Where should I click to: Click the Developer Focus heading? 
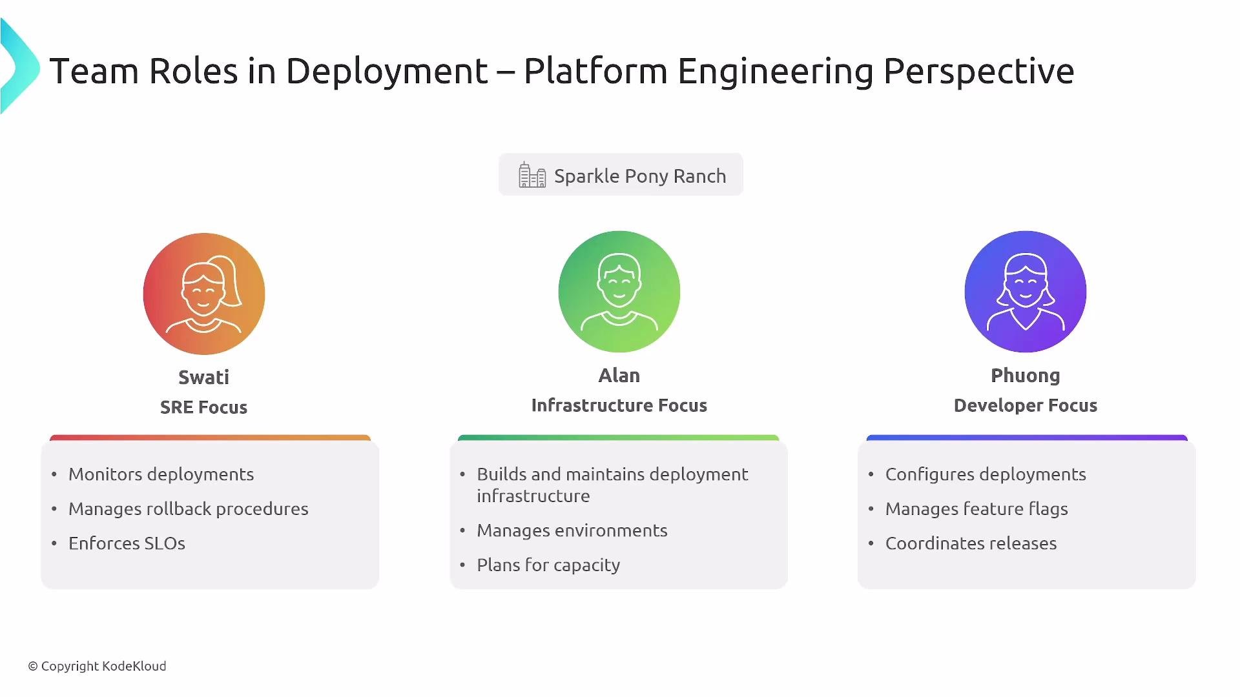click(x=1026, y=405)
